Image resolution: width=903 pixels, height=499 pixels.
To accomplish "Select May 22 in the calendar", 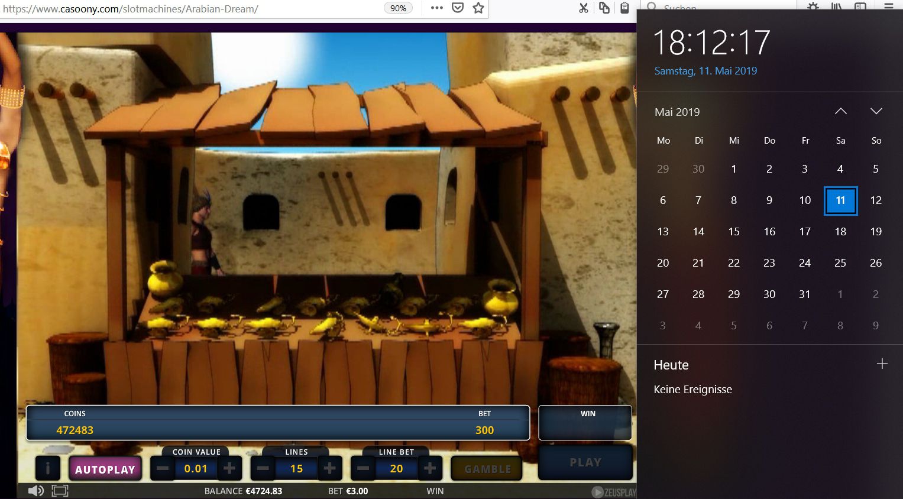I will (x=734, y=263).
